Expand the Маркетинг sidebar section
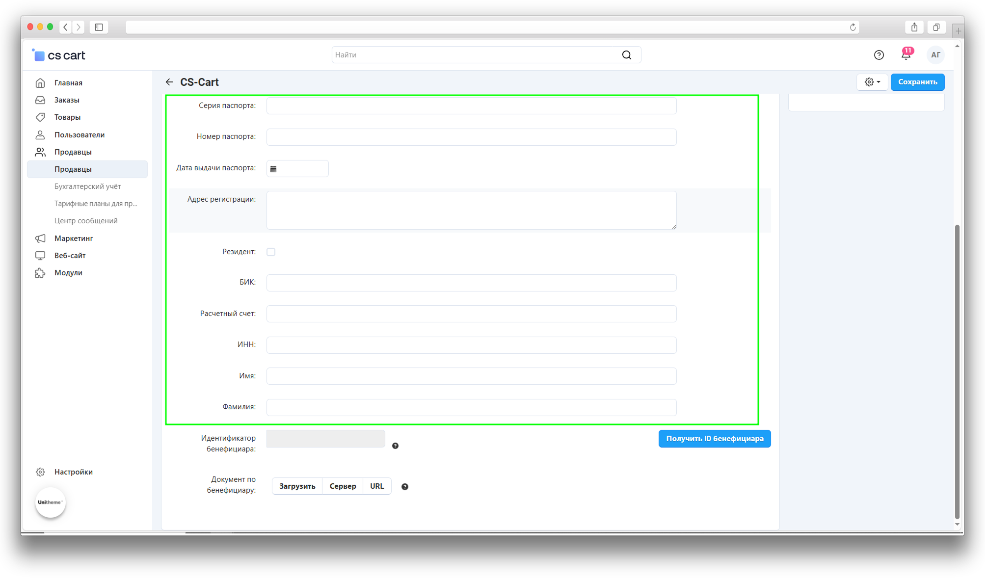This screenshot has width=988, height=580. pyautogui.click(x=74, y=238)
